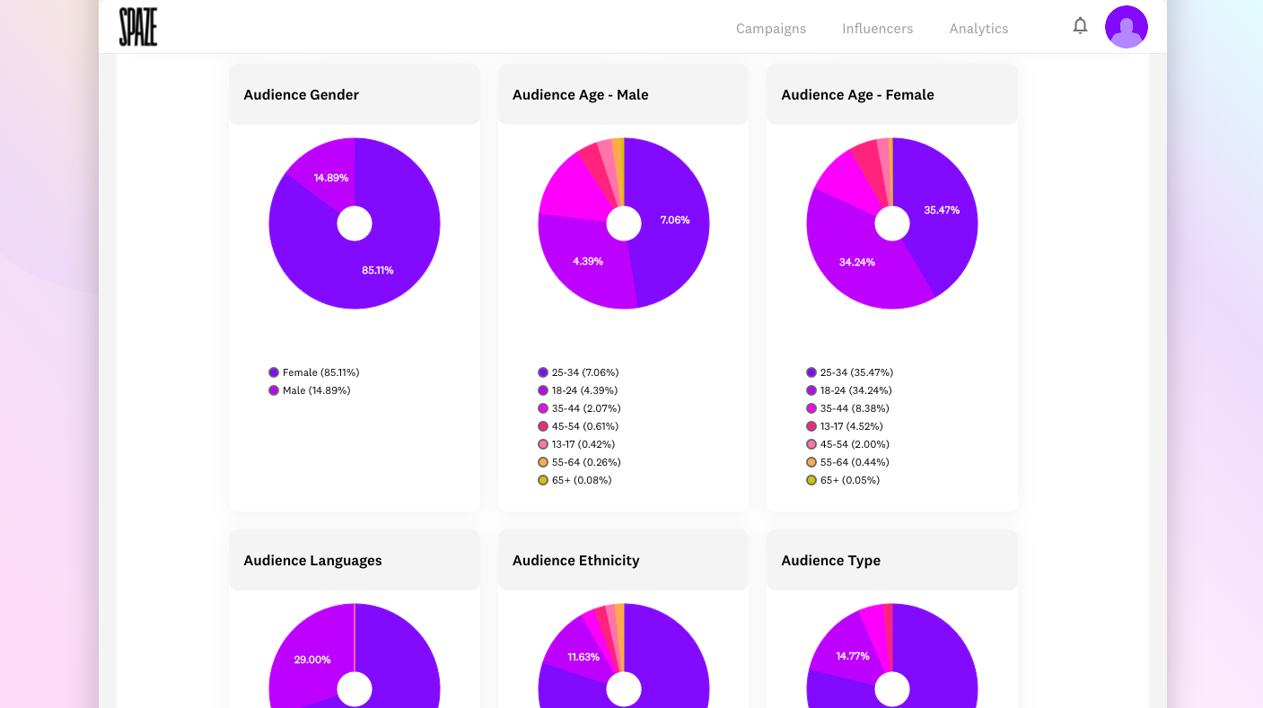The width and height of the screenshot is (1263, 708).
Task: Click the 29.00% slice in Audience Languages chart
Action: pos(312,660)
